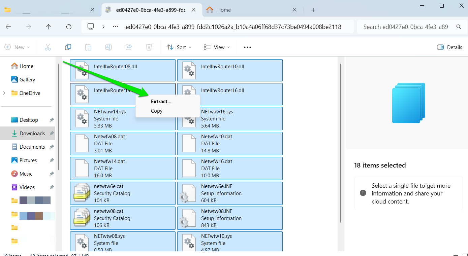The image size is (468, 256).
Task: Choose Extract... from the context menu
Action: (x=161, y=102)
